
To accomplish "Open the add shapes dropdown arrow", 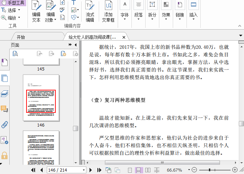I will point(78,17).
